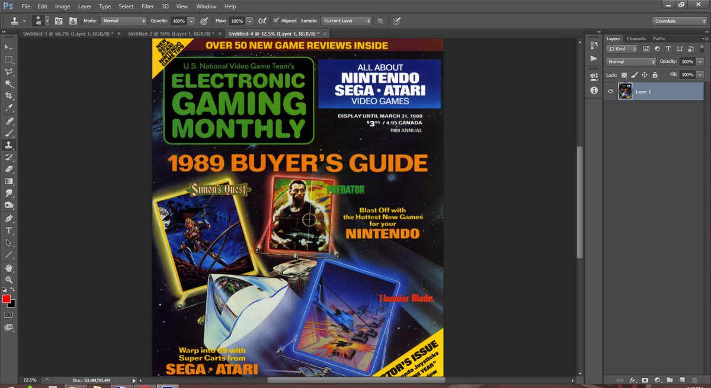Select the Path Selection tool
The width and height of the screenshot is (711, 388).
click(x=9, y=242)
